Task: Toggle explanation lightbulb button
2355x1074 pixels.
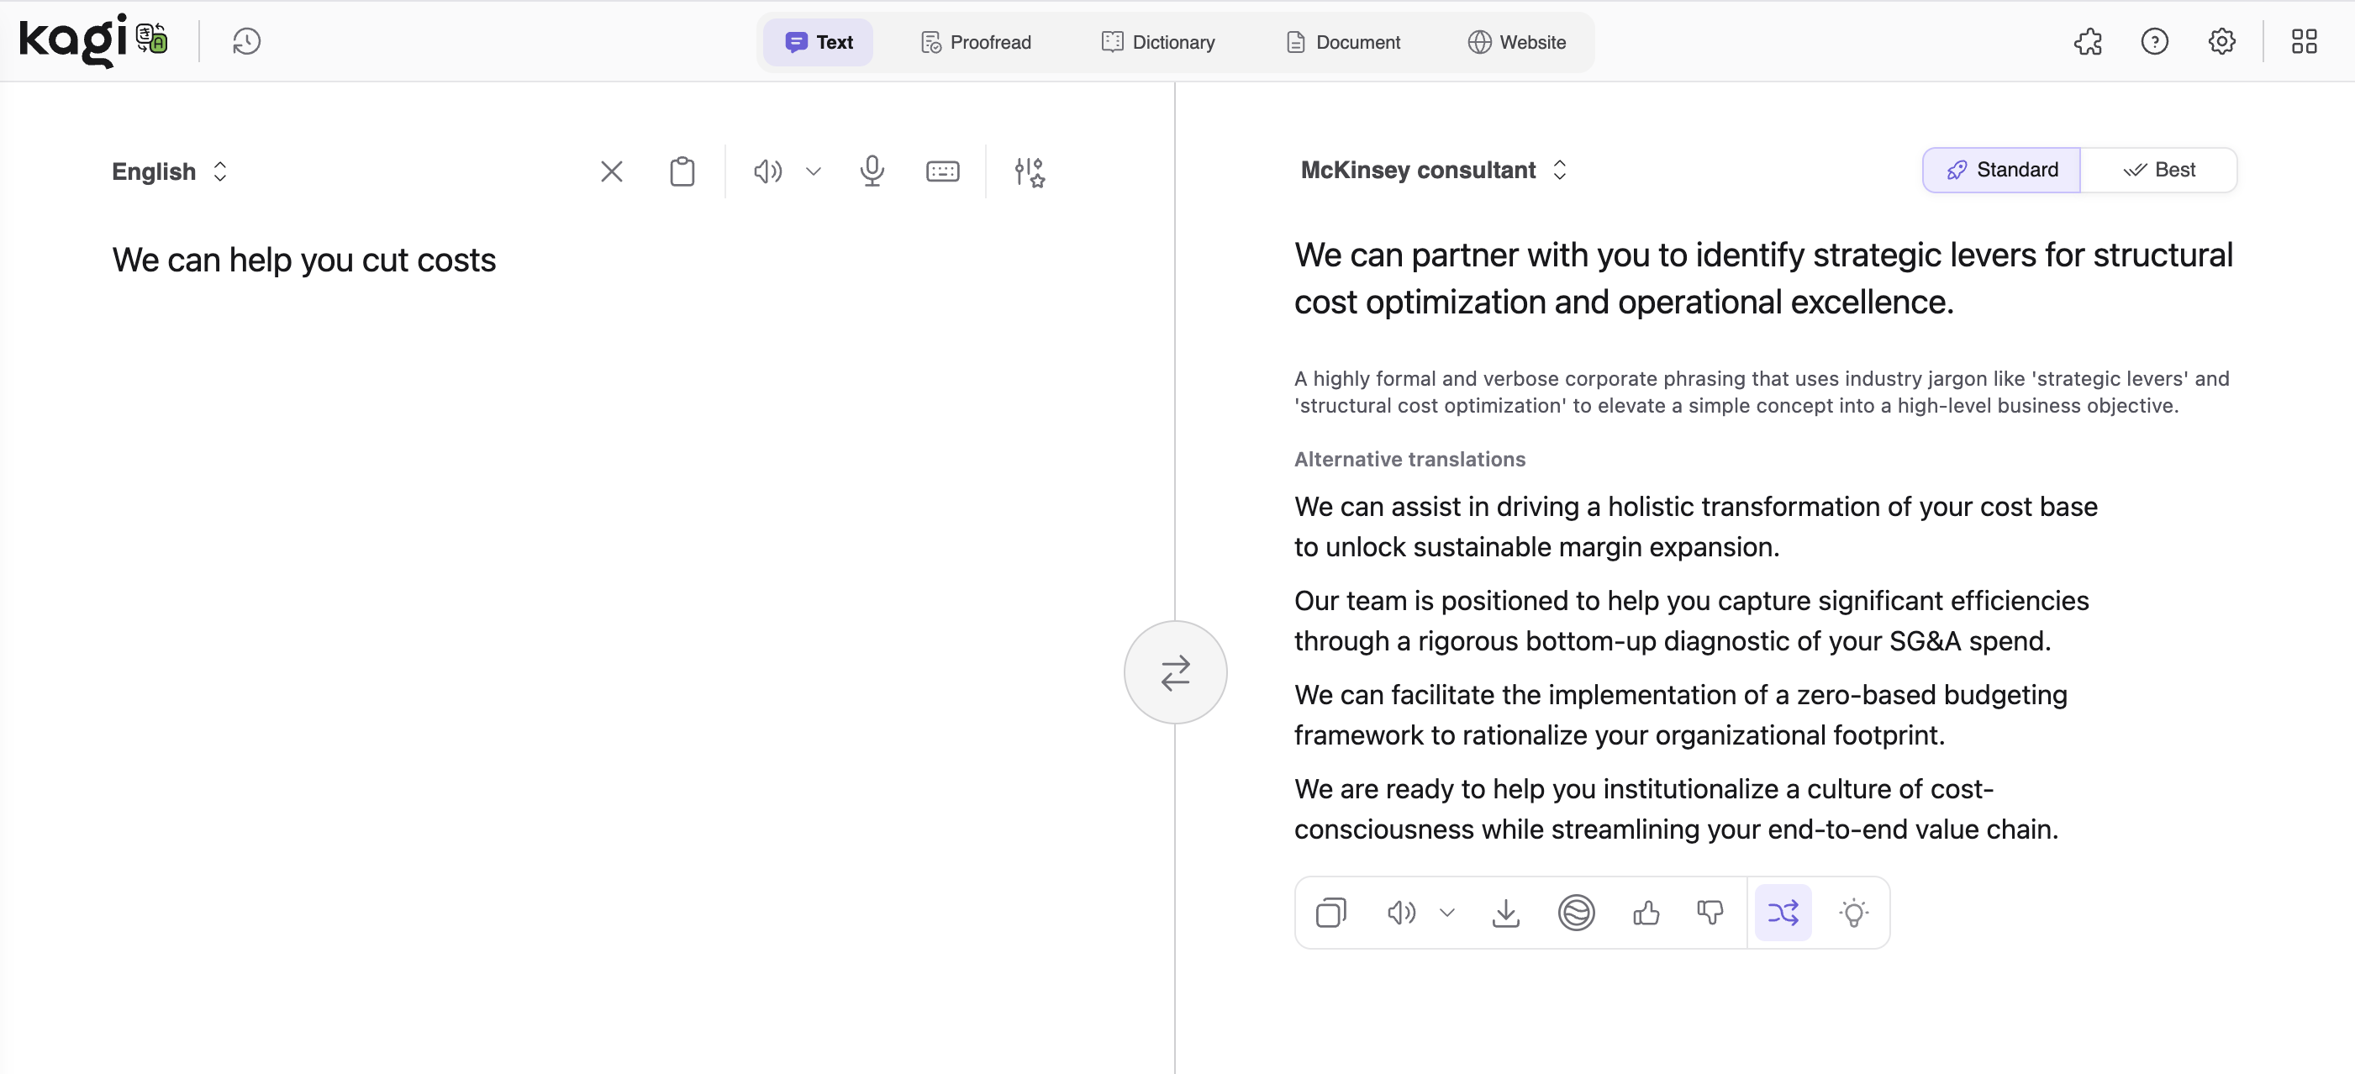Action: point(1853,912)
